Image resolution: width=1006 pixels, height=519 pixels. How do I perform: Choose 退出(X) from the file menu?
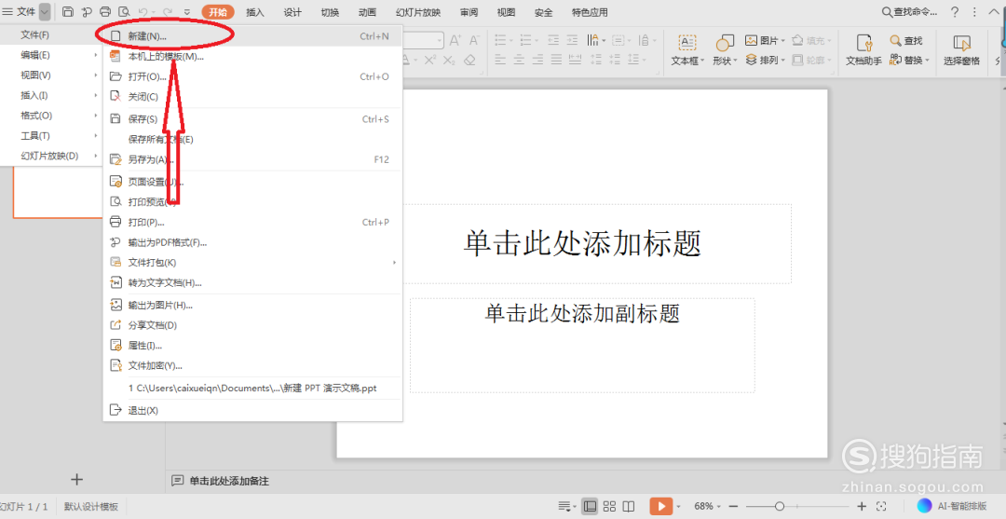pyautogui.click(x=252, y=411)
